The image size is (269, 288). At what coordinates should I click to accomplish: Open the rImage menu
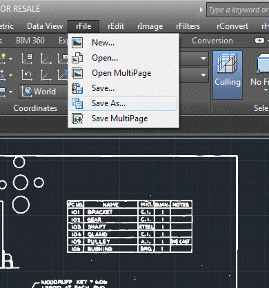coord(150,26)
